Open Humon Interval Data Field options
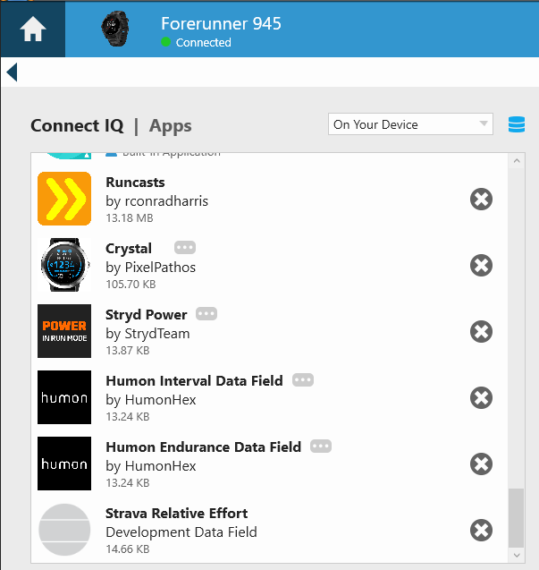Image resolution: width=539 pixels, height=570 pixels. coord(303,380)
